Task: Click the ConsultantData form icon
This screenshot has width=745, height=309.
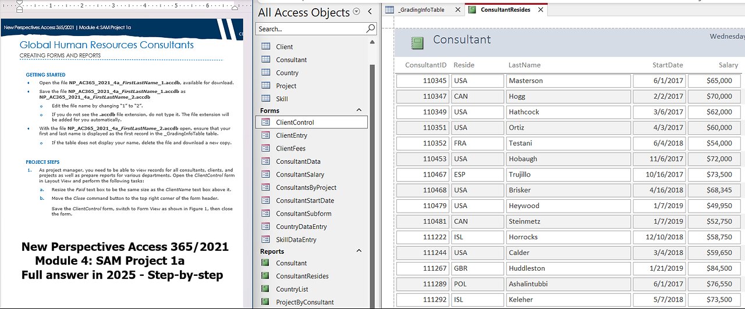Action: click(x=265, y=161)
